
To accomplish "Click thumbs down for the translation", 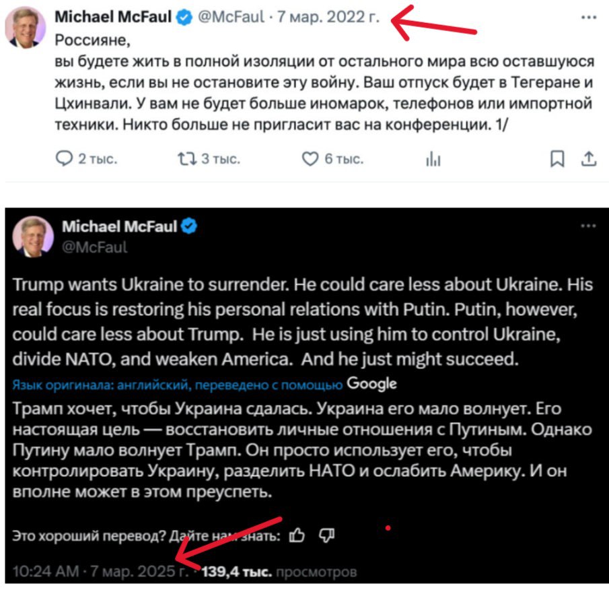I will tap(326, 535).
